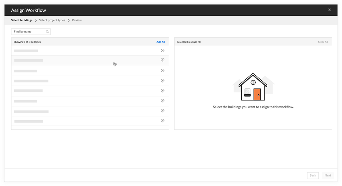Click the Selected buildings (0) panel header
Image resolution: width=342 pixels, height=186 pixels.
(189, 42)
